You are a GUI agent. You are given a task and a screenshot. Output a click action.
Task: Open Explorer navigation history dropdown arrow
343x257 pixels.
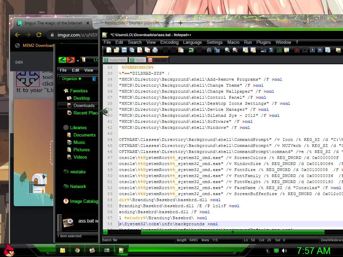[78, 61]
